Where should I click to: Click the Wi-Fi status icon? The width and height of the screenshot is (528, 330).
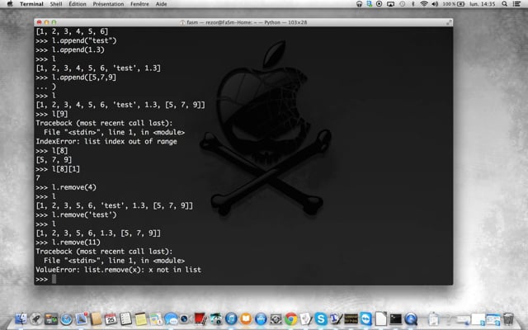[x=424, y=4]
